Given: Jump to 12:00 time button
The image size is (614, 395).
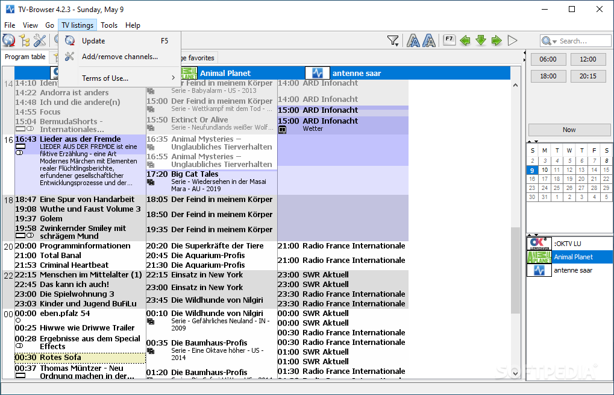Looking at the screenshot, I should (x=587, y=59).
